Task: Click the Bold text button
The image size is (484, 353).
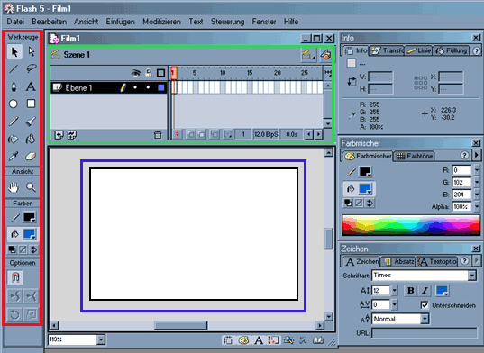Action: click(410, 291)
